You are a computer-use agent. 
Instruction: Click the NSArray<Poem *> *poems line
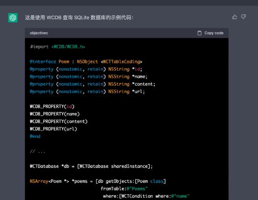point(98,181)
